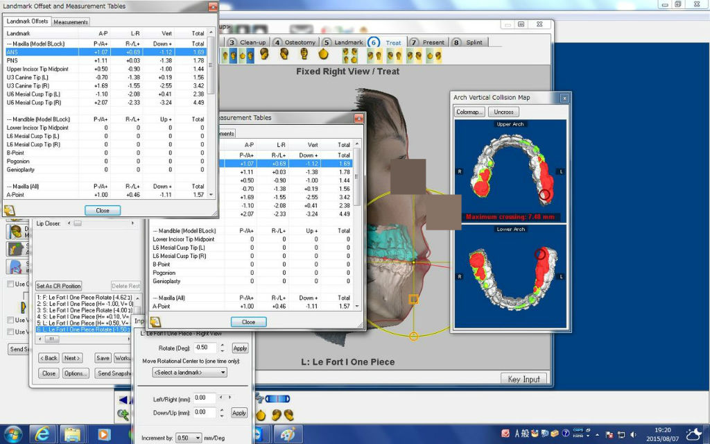Select the Landmark Offsets tab

[27, 21]
